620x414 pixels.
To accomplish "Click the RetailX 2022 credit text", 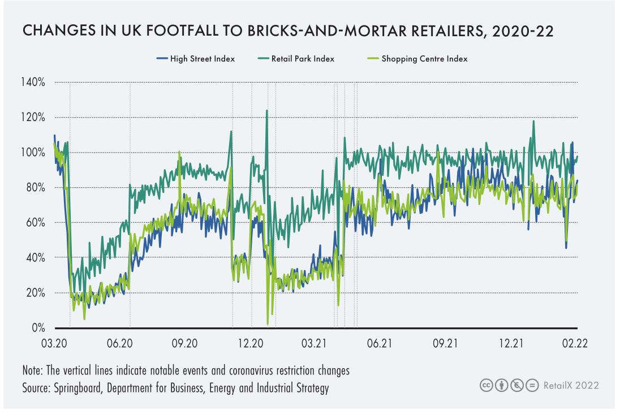I will pyautogui.click(x=571, y=386).
